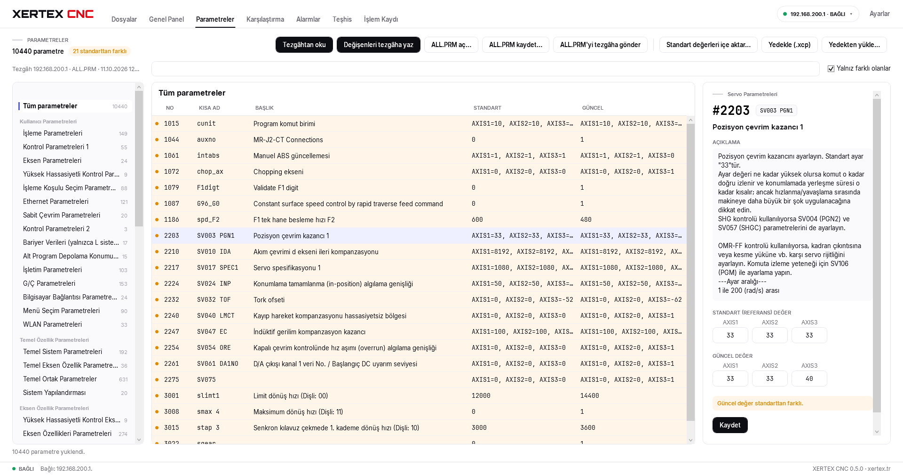
Task: Select row 3001 slimt1
Action: point(419,396)
